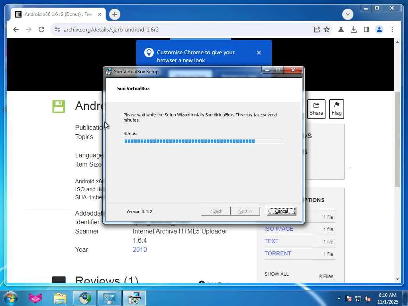Open Chrome three-dot menu
408x306 pixels.
[x=392, y=29]
